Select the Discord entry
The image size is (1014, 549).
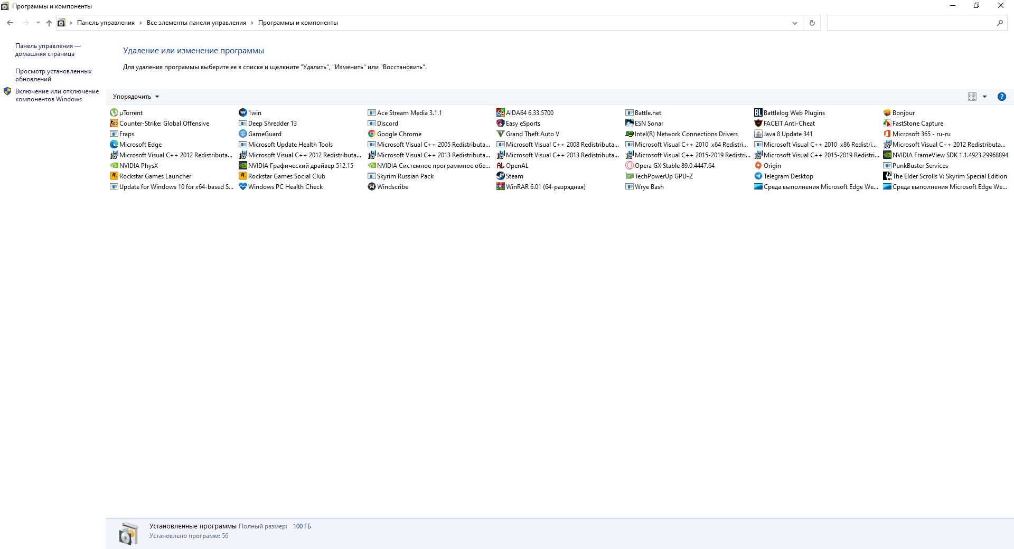pyautogui.click(x=383, y=124)
